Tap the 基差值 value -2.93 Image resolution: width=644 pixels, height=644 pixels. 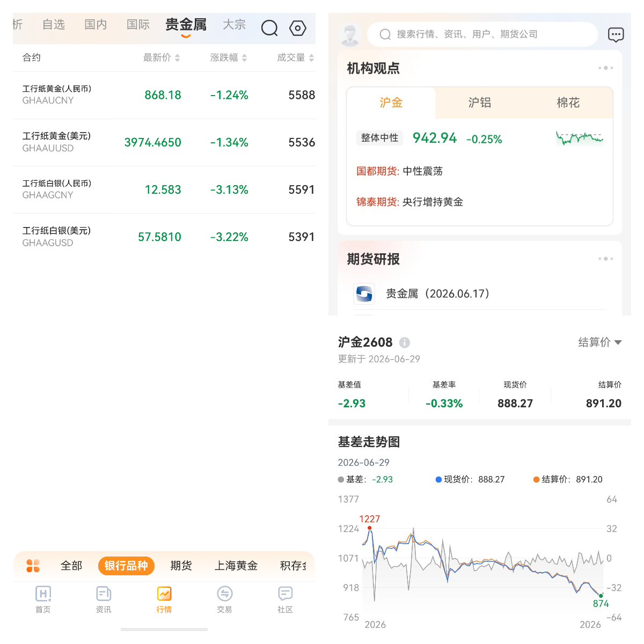coord(352,404)
